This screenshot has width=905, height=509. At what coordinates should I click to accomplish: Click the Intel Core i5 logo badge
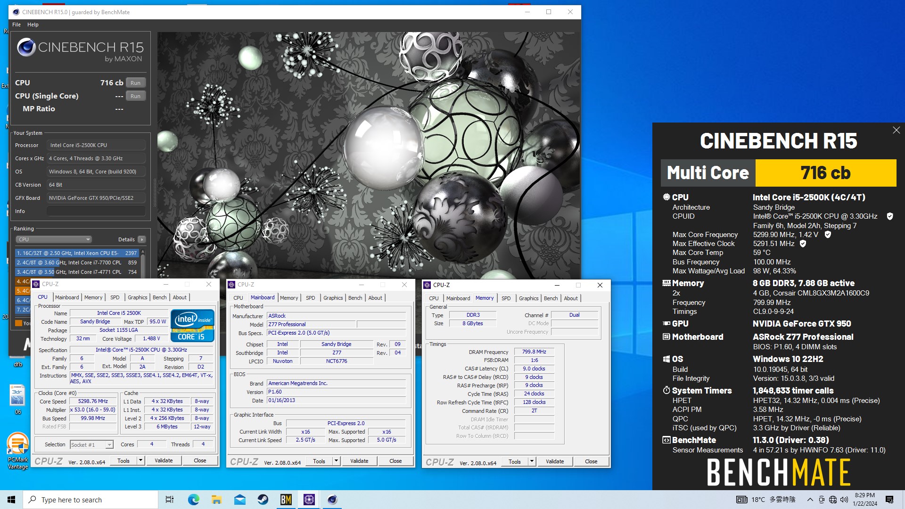[192, 326]
